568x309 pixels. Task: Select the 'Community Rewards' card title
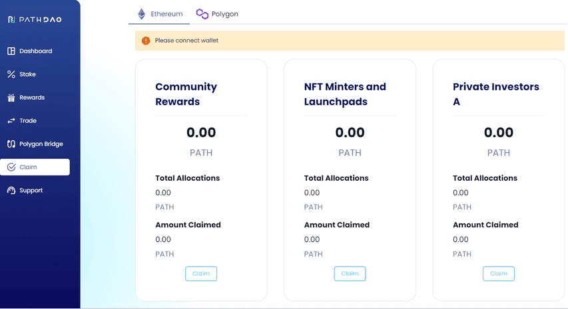[186, 94]
